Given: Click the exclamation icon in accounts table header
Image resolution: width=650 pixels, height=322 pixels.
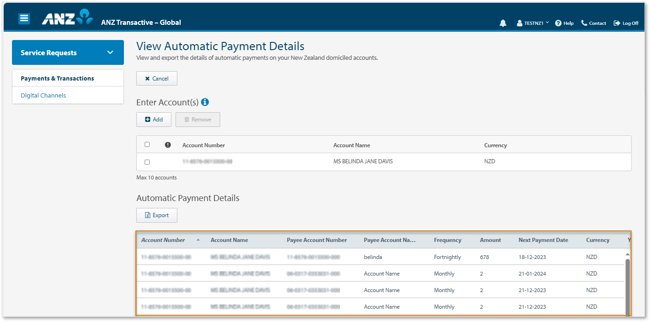Looking at the screenshot, I should pyautogui.click(x=168, y=144).
